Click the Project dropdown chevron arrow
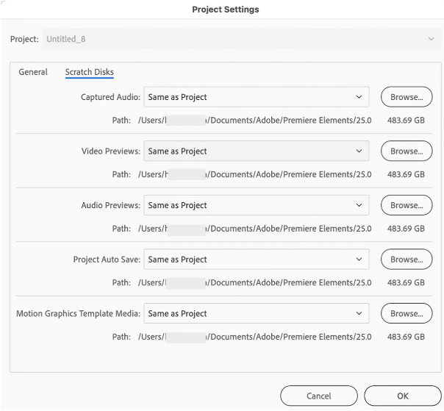The height and width of the screenshot is (411, 444). [431, 39]
